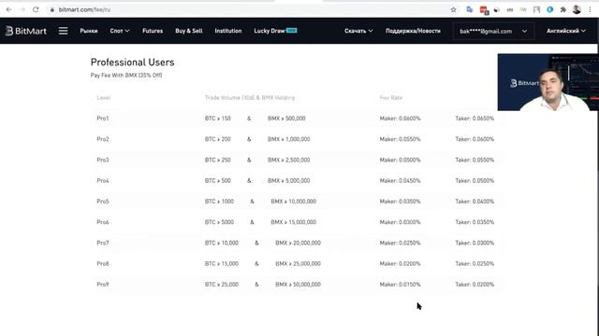Click the Level column header

104,98
